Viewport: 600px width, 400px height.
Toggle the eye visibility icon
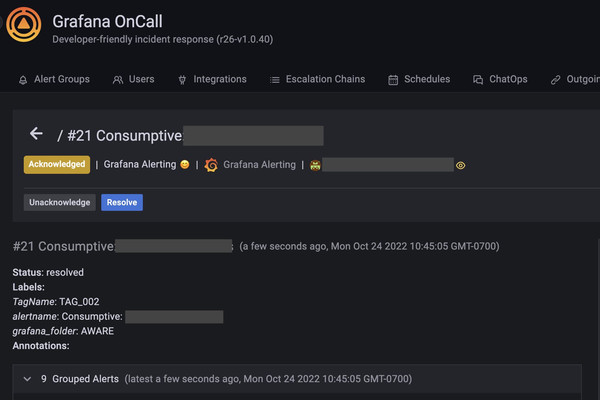tap(460, 165)
